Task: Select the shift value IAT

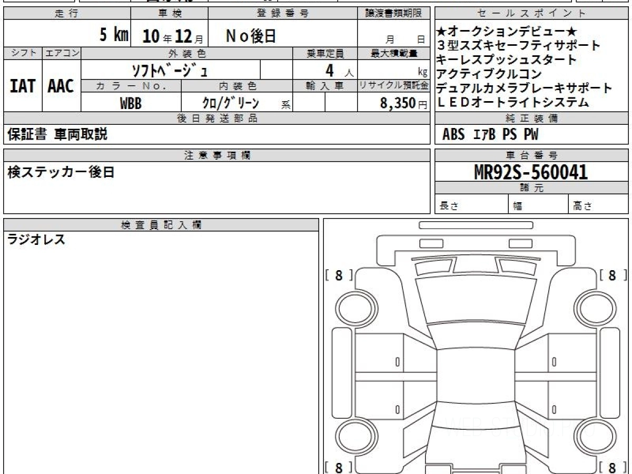Action: (x=23, y=86)
